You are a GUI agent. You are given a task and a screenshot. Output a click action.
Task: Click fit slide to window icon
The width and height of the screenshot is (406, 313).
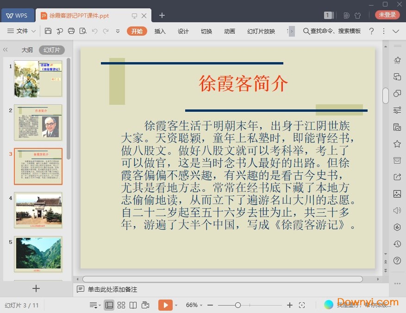[302, 305]
